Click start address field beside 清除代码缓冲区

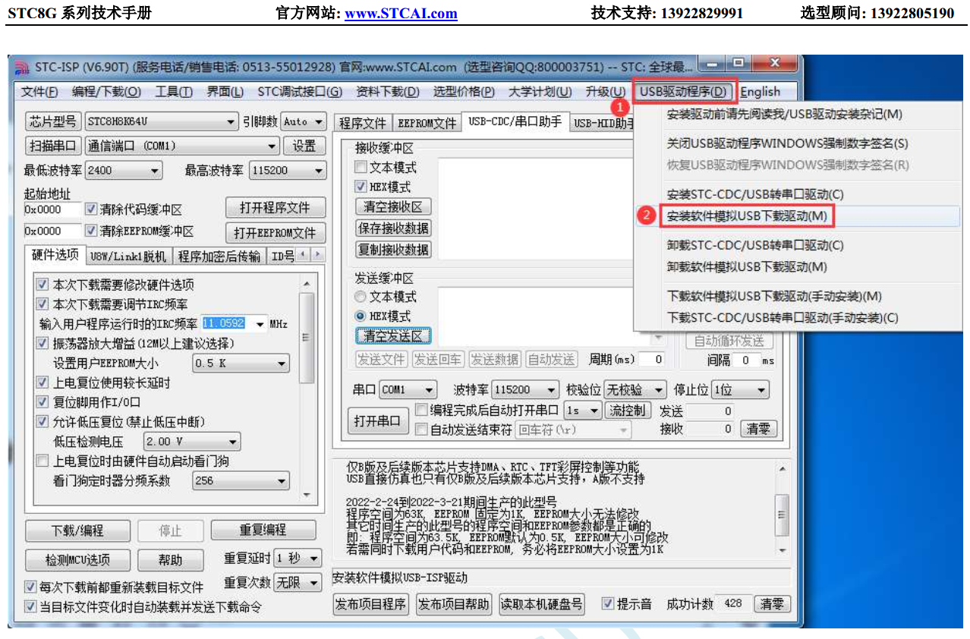pyautogui.click(x=52, y=209)
